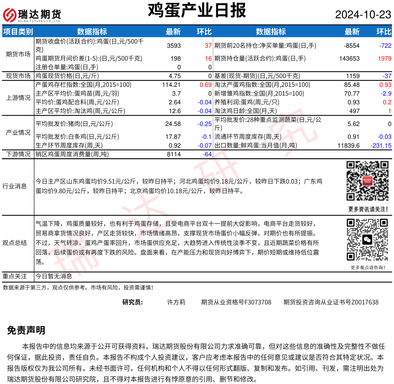
Task: Click the 行业消息 section label
Action: click(x=15, y=186)
